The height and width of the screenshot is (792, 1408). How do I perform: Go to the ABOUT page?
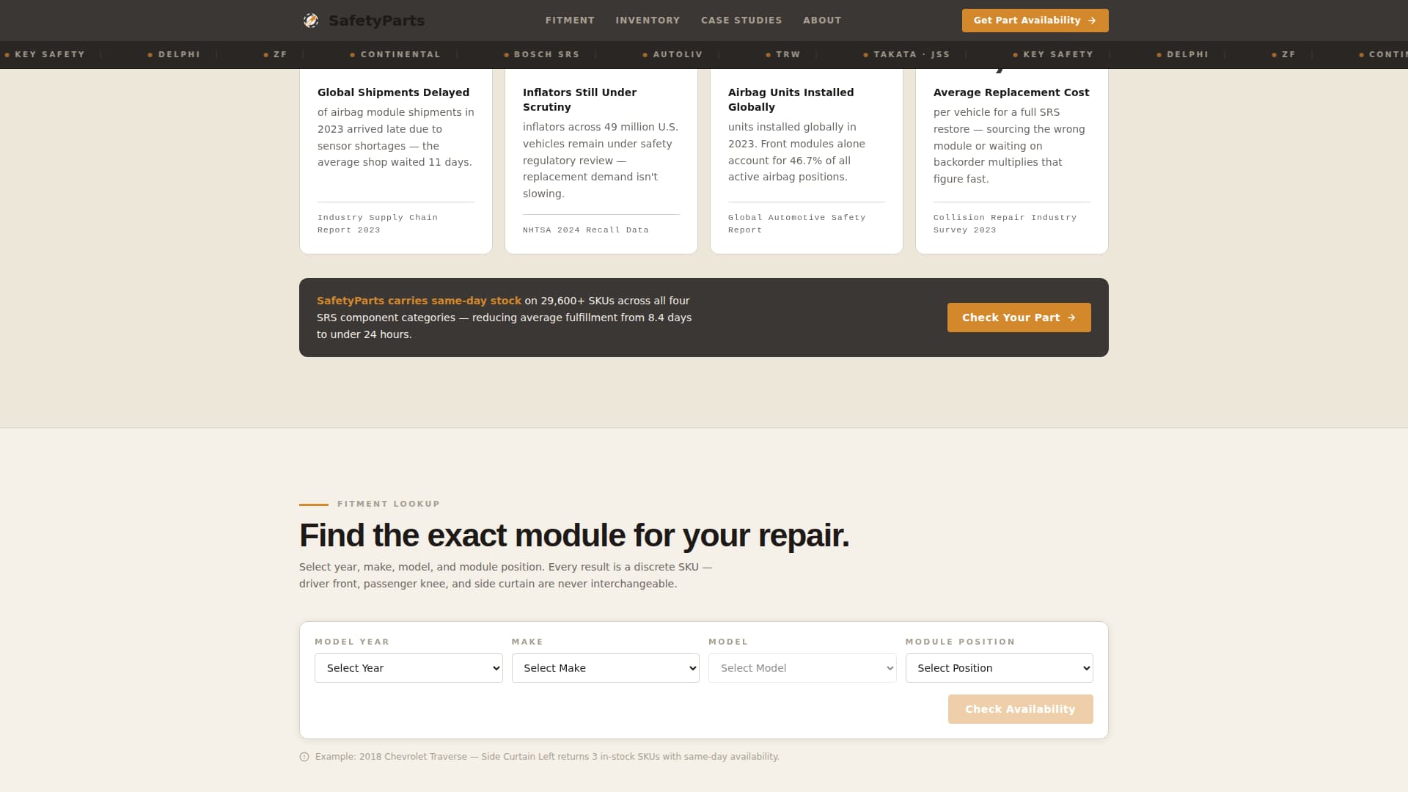pos(822,20)
